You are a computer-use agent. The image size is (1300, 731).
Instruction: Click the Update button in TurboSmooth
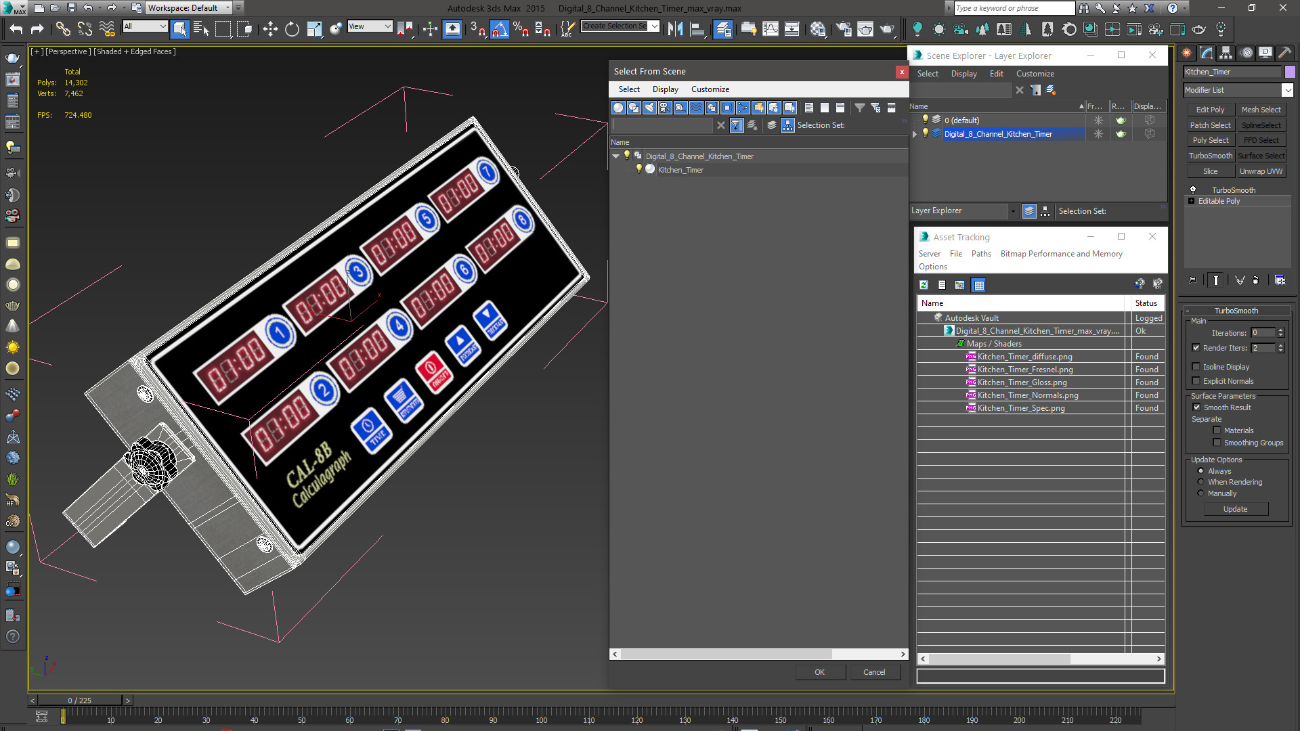(1235, 509)
